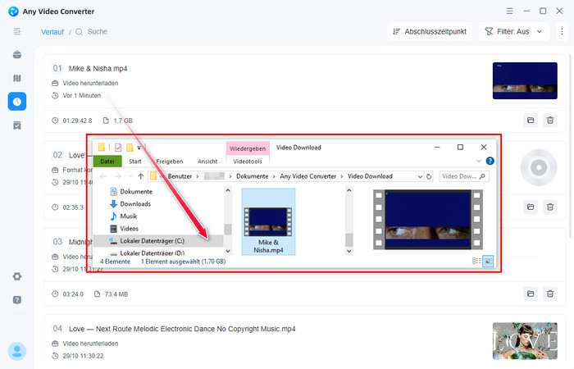574x369 pixels.
Task: Switch to the Freigeben ribbon tab
Action: click(170, 162)
